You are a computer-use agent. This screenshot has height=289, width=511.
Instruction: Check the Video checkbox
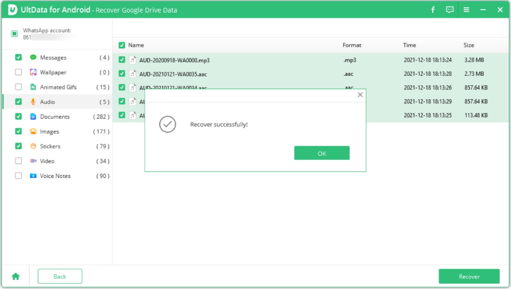click(19, 161)
